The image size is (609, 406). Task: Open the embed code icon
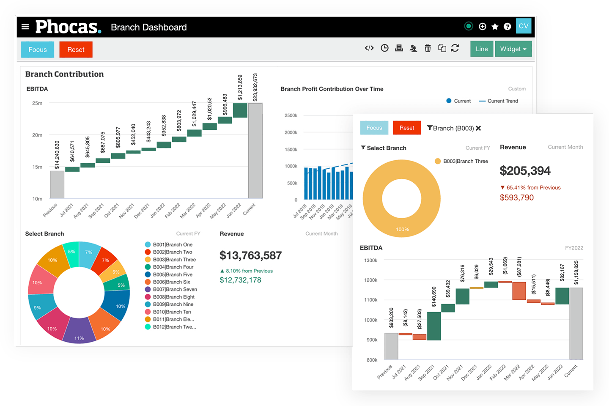click(369, 48)
